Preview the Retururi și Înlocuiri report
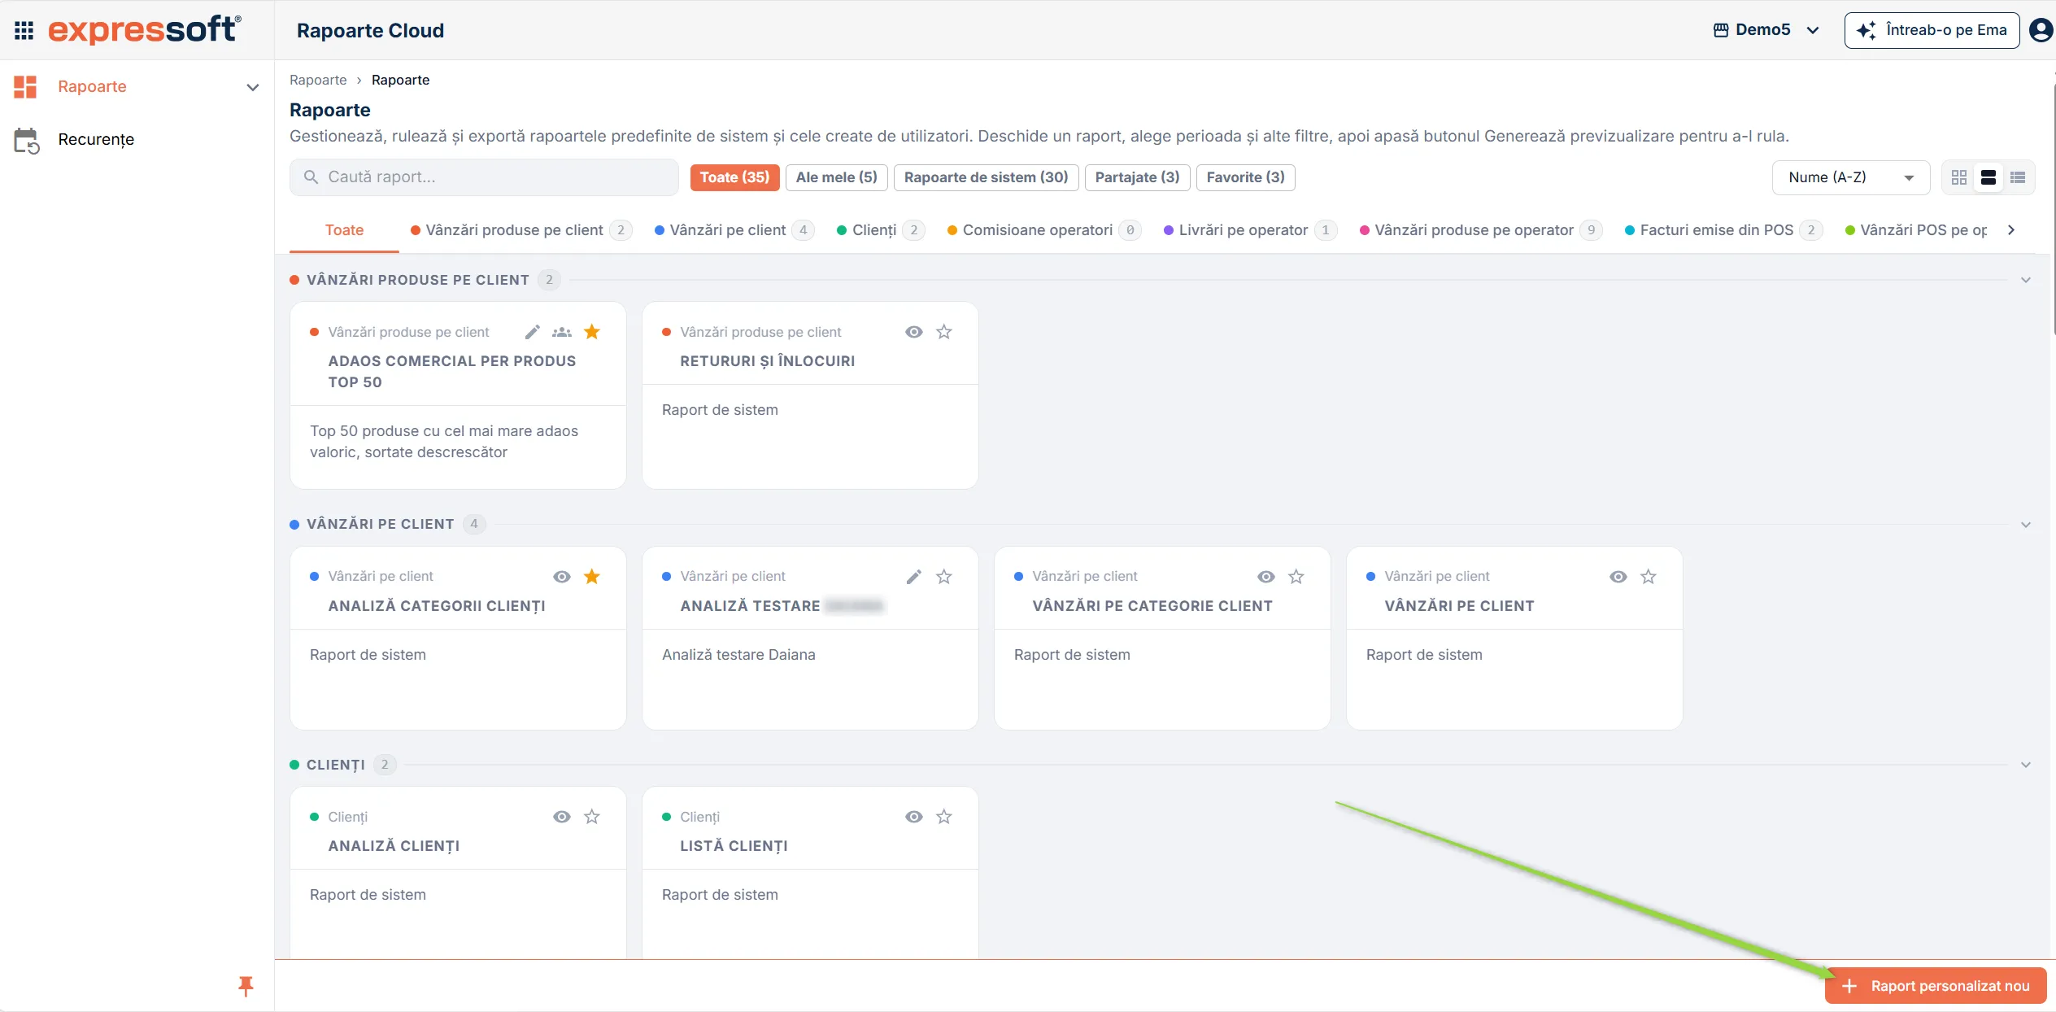This screenshot has width=2056, height=1012. [914, 332]
